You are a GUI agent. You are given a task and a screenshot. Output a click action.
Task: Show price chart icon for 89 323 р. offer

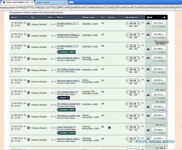148,95
